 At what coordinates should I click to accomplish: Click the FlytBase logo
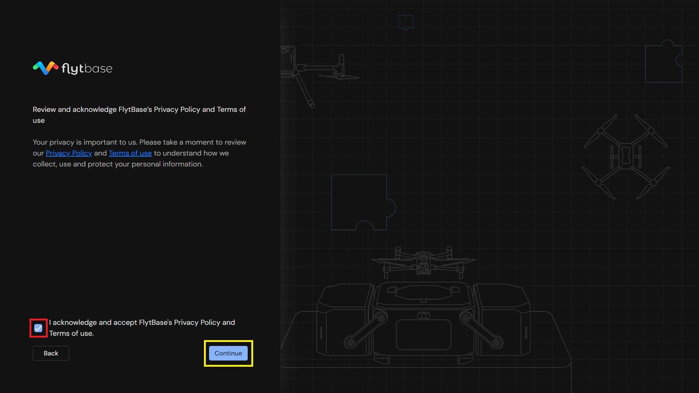(x=73, y=68)
